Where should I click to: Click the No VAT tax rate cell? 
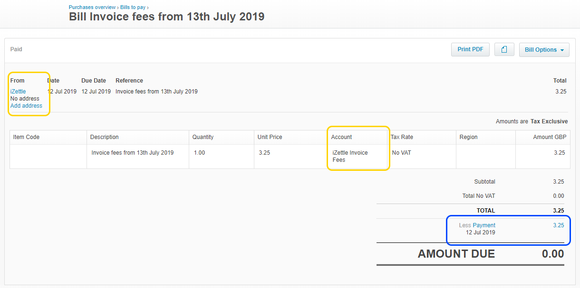point(402,153)
